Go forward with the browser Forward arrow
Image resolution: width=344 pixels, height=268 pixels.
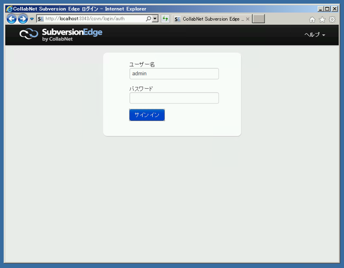pyautogui.click(x=23, y=19)
